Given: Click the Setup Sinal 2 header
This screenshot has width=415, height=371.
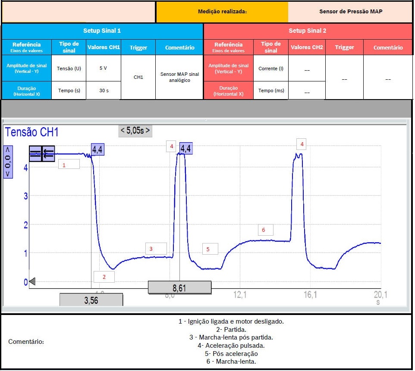Looking at the screenshot, I should [x=307, y=31].
